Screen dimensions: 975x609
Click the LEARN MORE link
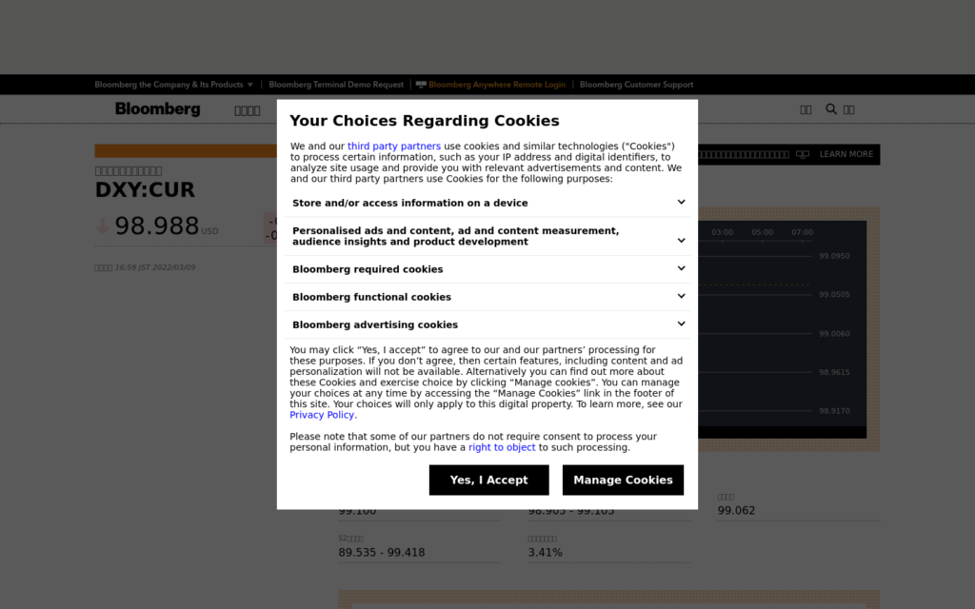tap(846, 154)
